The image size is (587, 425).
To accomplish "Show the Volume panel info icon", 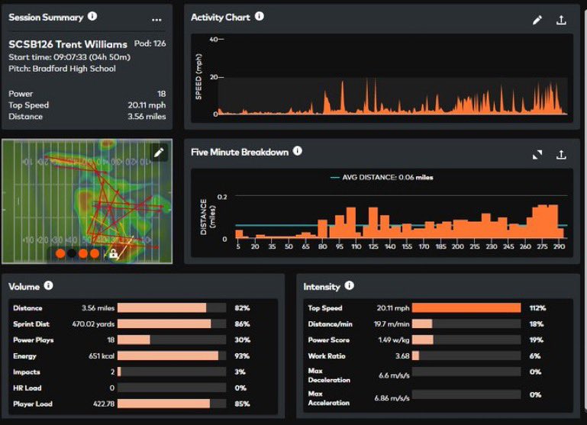I will click(x=48, y=285).
